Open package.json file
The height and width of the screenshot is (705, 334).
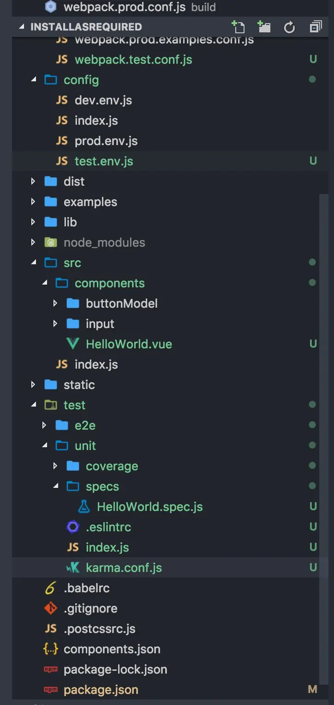pyautogui.click(x=101, y=690)
